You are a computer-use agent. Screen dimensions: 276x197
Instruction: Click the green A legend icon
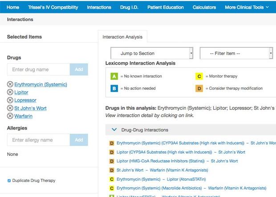(x=114, y=76)
